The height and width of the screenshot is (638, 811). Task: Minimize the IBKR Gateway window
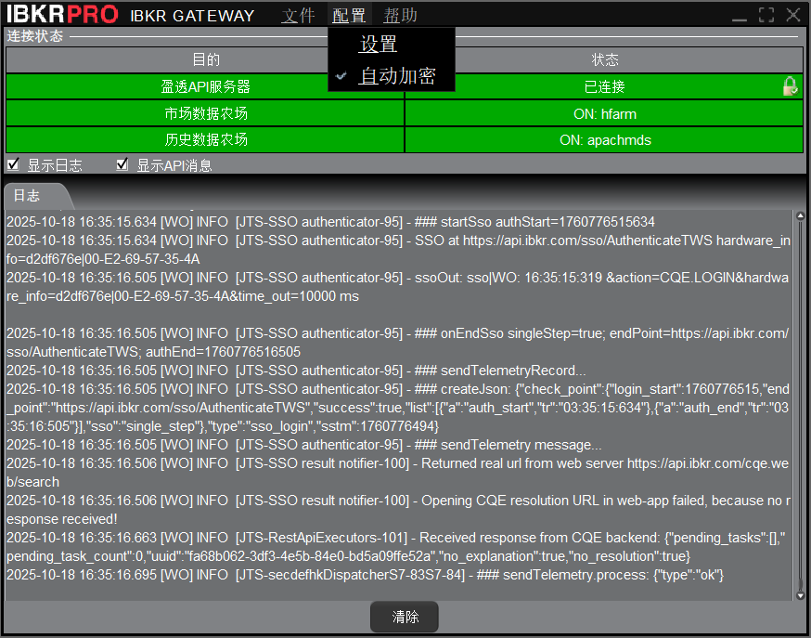point(740,16)
